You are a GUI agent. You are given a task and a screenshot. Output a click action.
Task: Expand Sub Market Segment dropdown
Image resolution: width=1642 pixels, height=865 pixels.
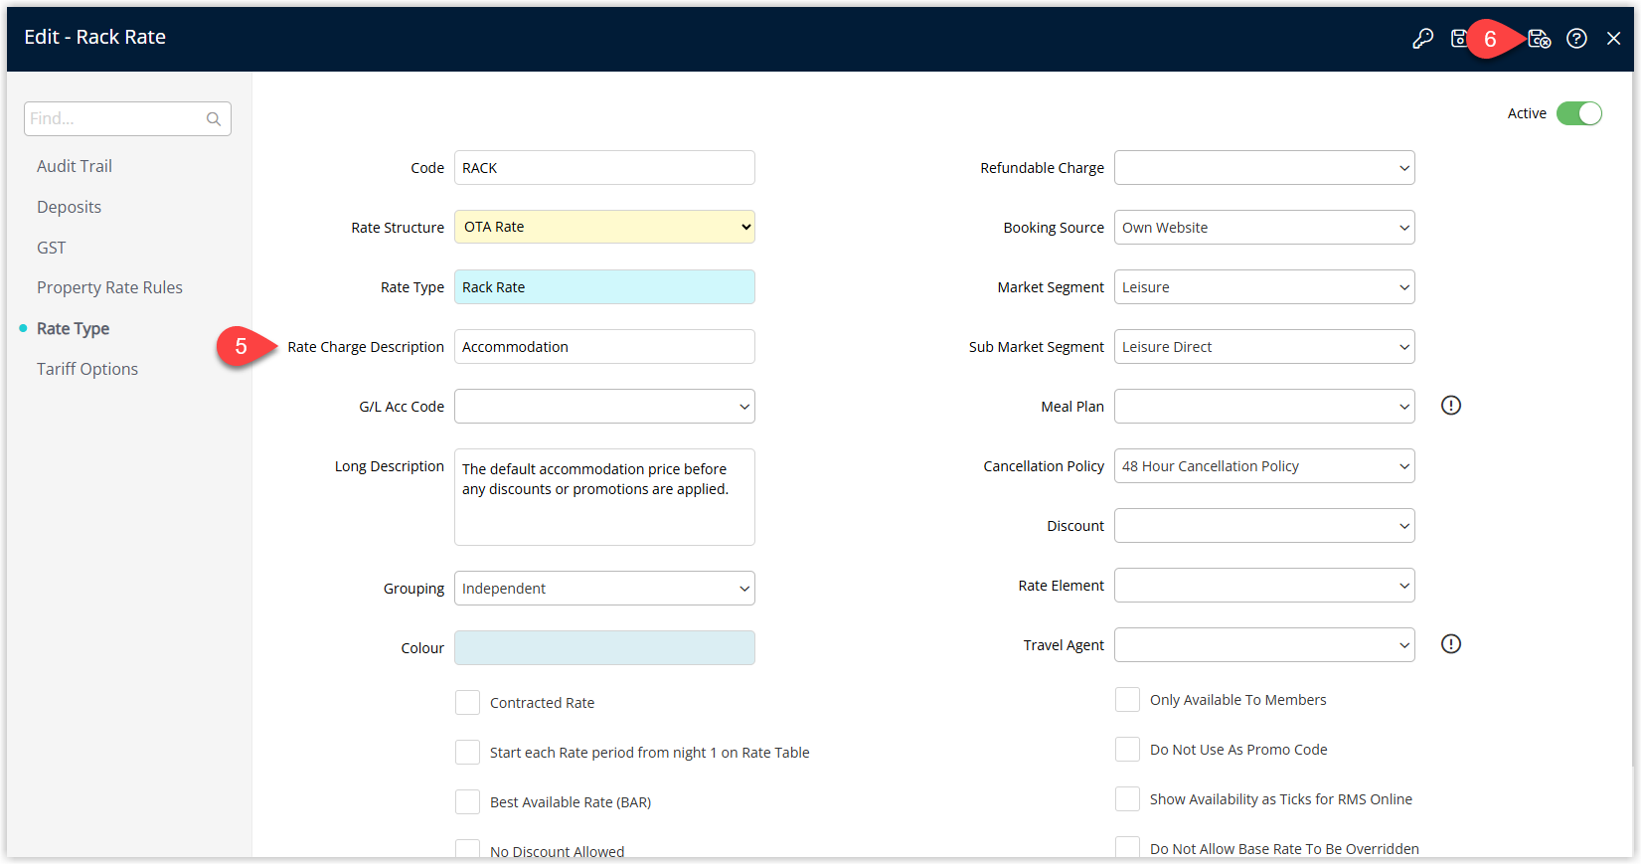[1264, 347]
